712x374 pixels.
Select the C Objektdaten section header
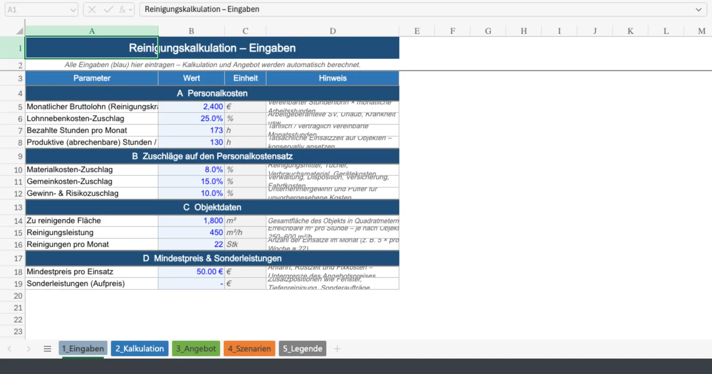pyautogui.click(x=212, y=207)
